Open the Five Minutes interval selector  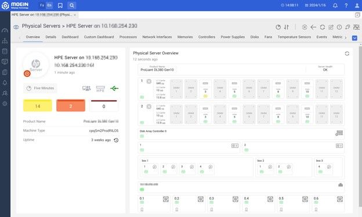point(40,88)
